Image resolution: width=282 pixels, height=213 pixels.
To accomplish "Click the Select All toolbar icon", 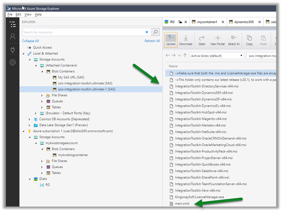I will [x=234, y=39].
